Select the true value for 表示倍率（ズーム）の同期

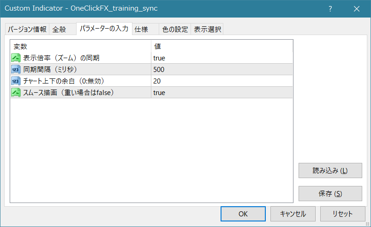[x=159, y=58]
